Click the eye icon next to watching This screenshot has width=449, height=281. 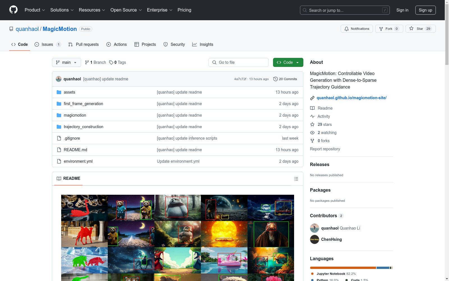pos(312,133)
